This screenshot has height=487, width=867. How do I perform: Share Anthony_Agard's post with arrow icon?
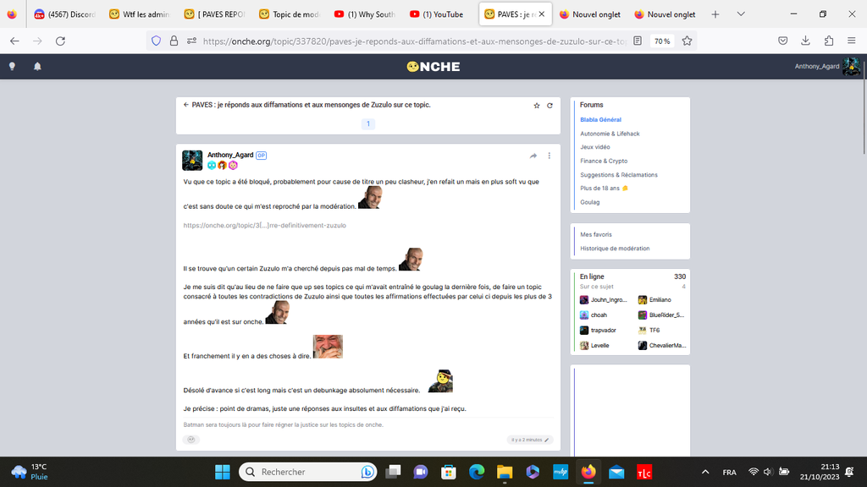click(x=533, y=156)
